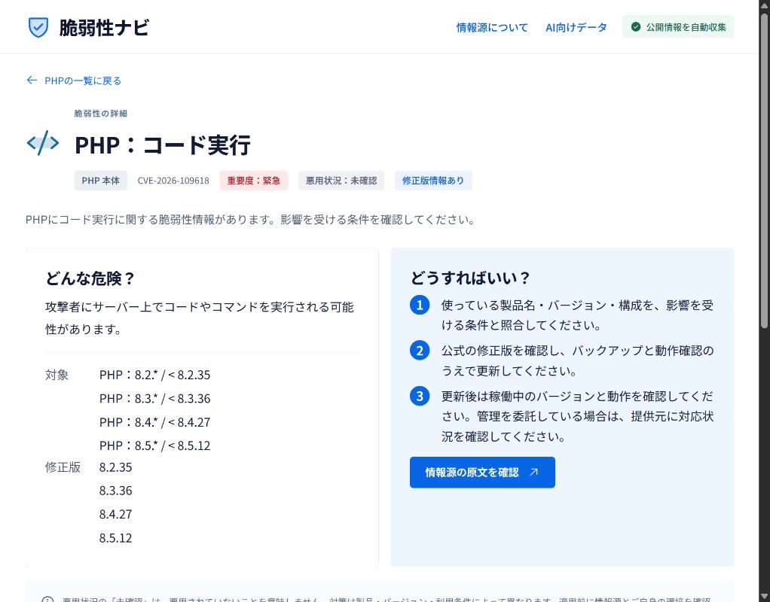Click the PHP:8.4.* / < 8.4.27 row
Image resolution: width=770 pixels, height=602 pixels.
154,422
